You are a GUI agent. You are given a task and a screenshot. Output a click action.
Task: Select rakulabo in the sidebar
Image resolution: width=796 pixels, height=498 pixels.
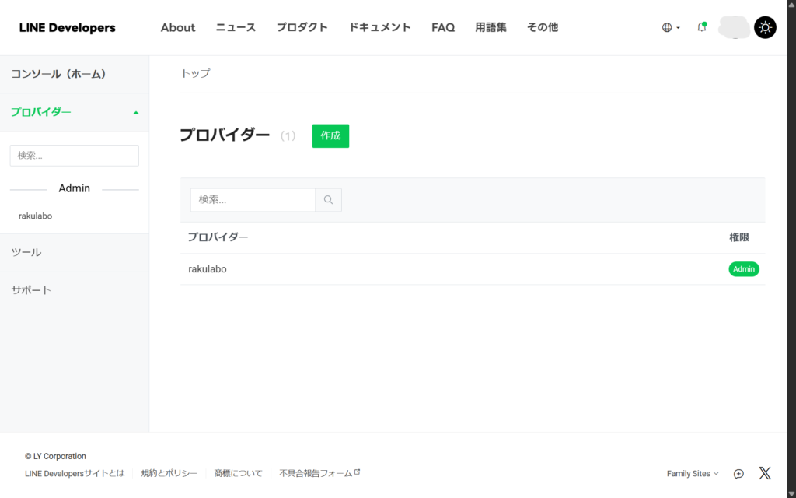click(36, 216)
